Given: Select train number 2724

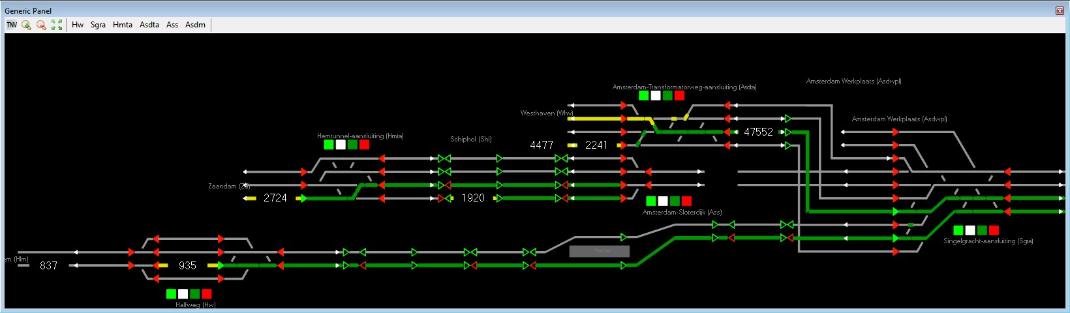Looking at the screenshot, I should click(275, 198).
